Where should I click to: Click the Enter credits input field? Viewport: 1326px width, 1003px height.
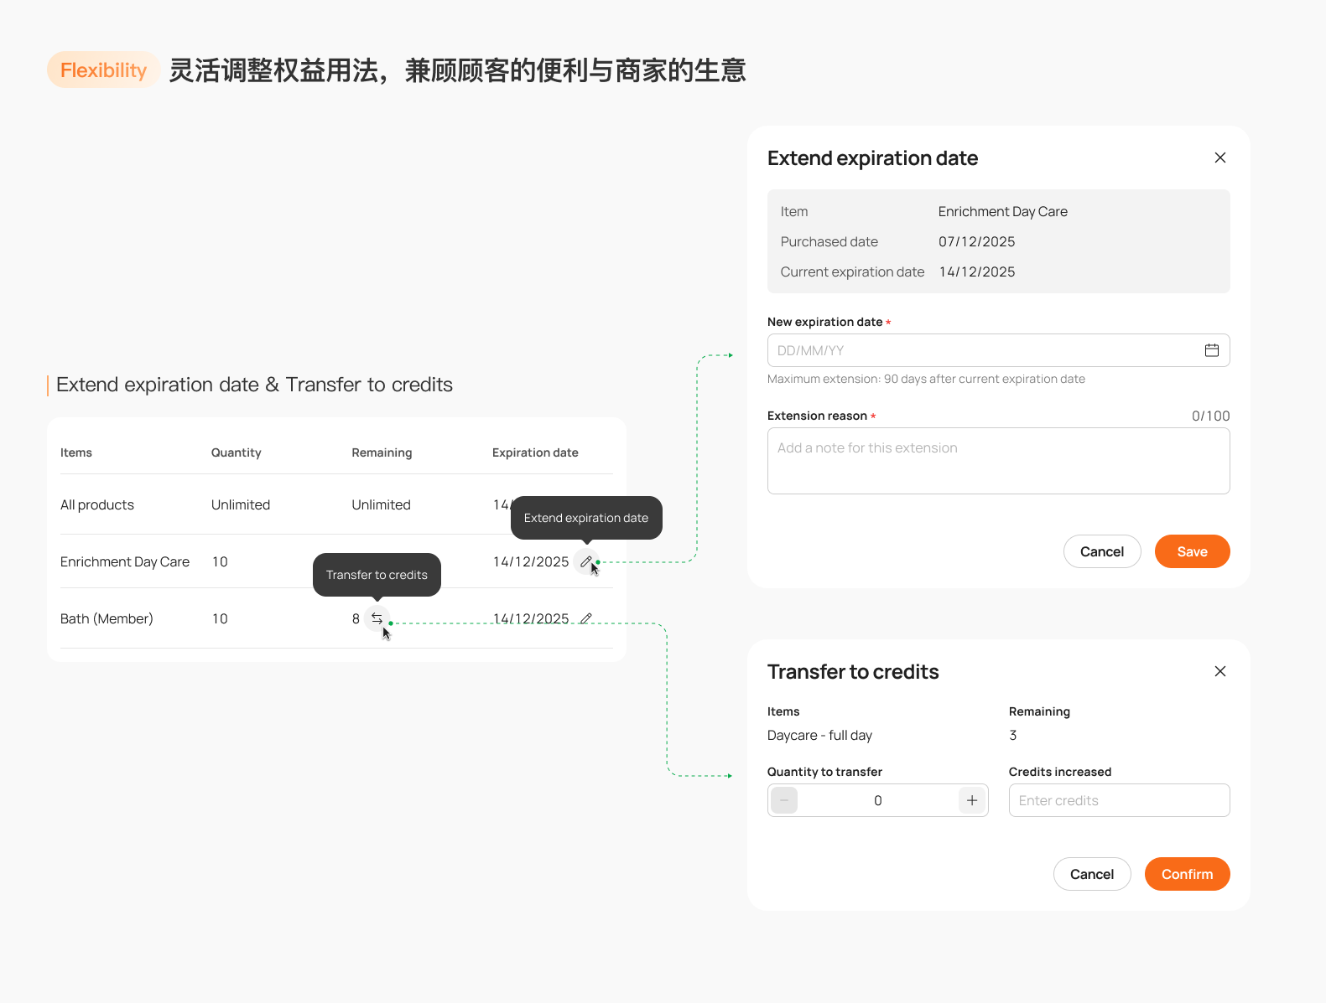click(x=1119, y=800)
